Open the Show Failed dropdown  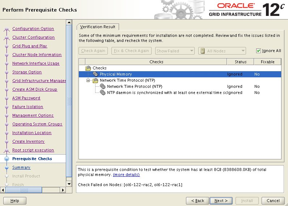175,51
